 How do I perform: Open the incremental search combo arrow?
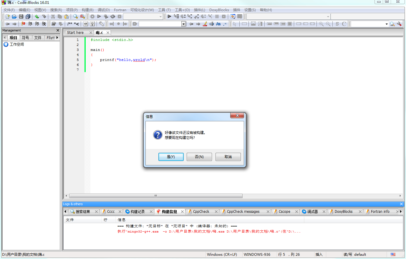183,24
